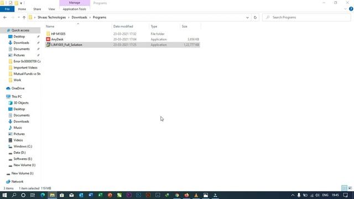Launch Microsoft Edge from the taskbar
Screen dimensions: 354x199
43,195
